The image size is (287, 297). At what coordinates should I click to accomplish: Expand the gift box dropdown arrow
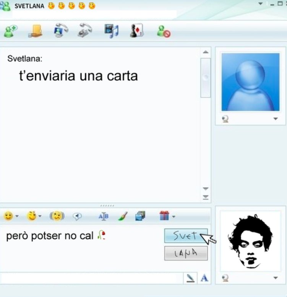pyautogui.click(x=174, y=216)
